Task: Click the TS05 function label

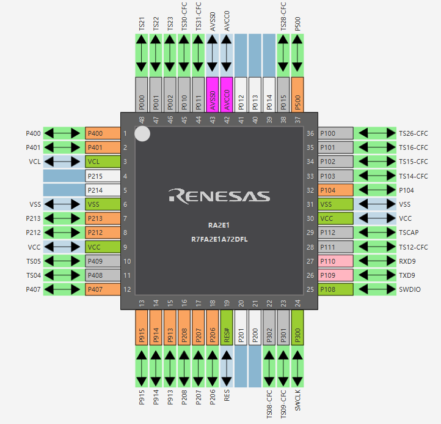Action: pos(34,261)
